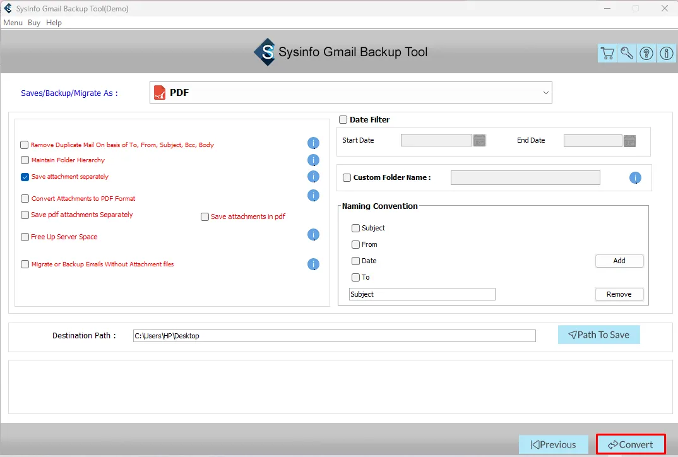Open the about info icon in header
The width and height of the screenshot is (678, 457).
point(666,54)
